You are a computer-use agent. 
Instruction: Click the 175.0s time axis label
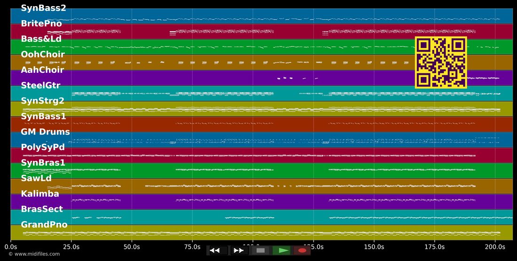(x=435, y=247)
